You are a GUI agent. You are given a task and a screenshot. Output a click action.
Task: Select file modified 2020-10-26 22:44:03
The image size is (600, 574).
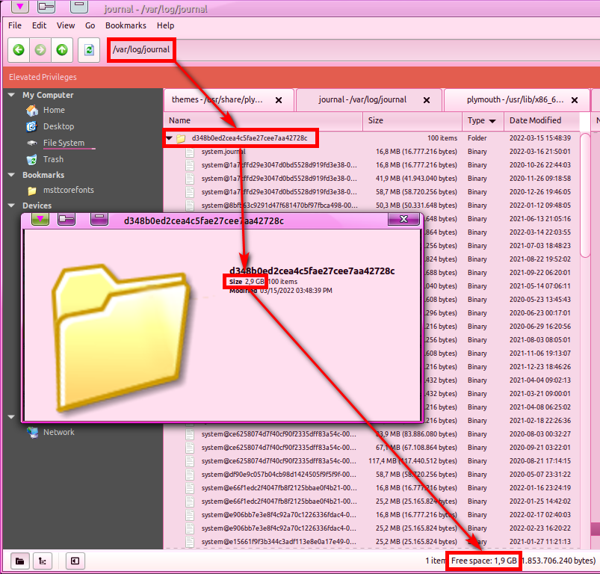coord(372,165)
